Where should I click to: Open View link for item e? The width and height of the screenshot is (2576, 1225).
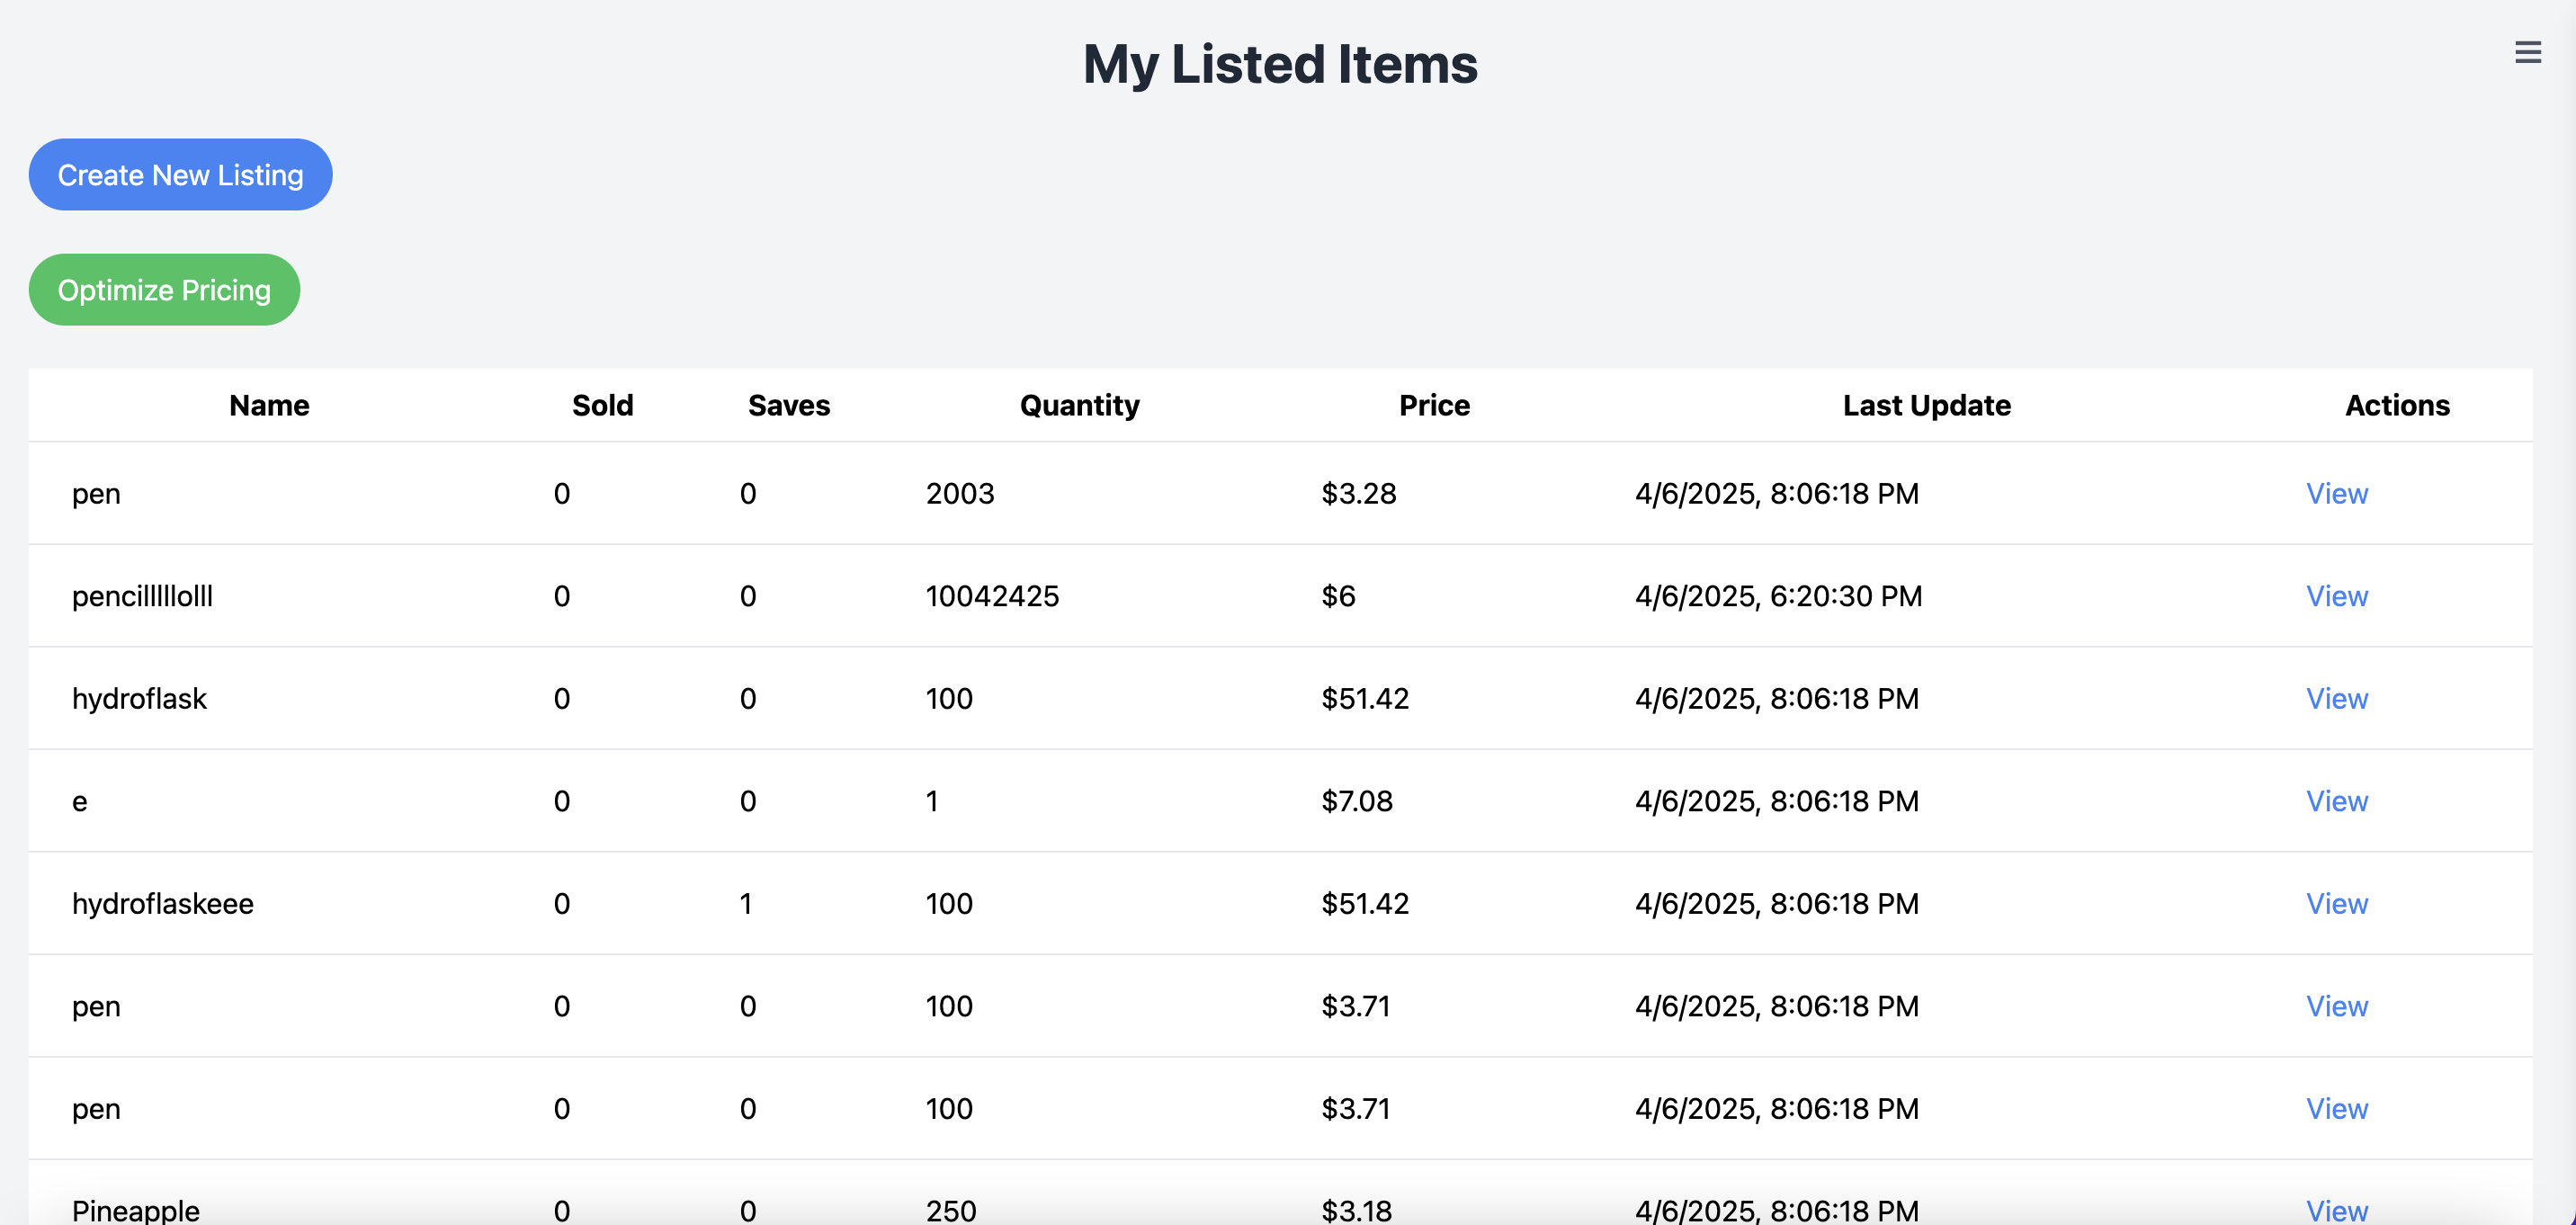click(x=2336, y=801)
